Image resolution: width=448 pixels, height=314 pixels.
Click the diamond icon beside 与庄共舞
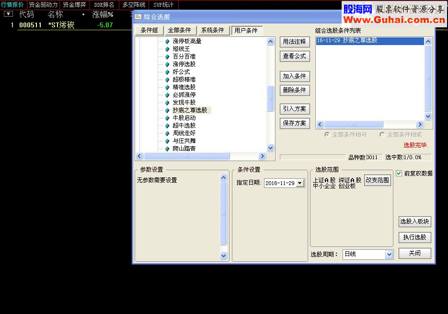point(167,141)
